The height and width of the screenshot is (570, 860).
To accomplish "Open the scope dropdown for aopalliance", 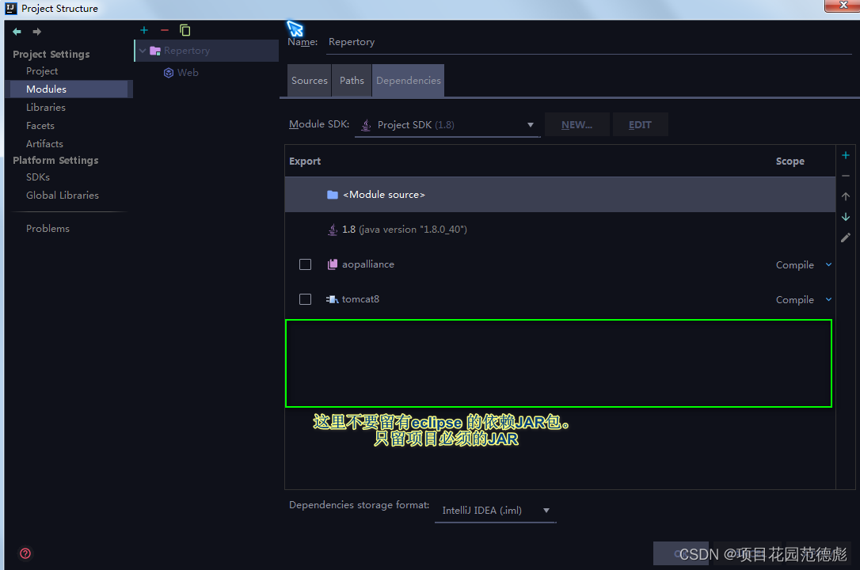I will tap(829, 264).
